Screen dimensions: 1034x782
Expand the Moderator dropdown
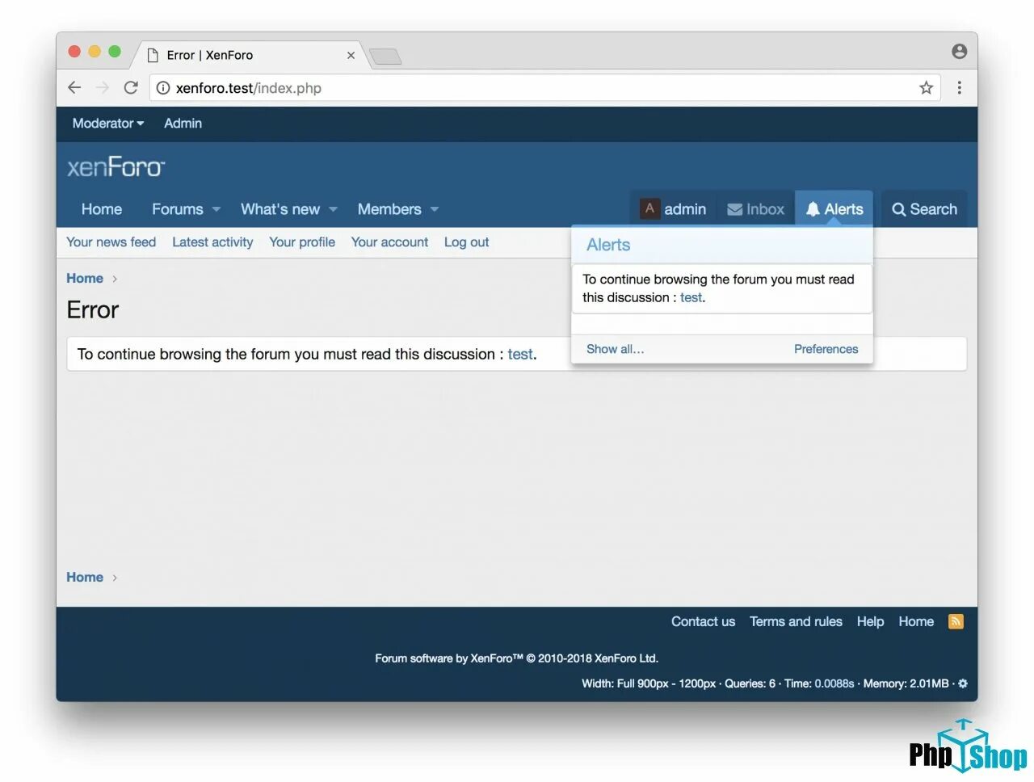(x=107, y=124)
